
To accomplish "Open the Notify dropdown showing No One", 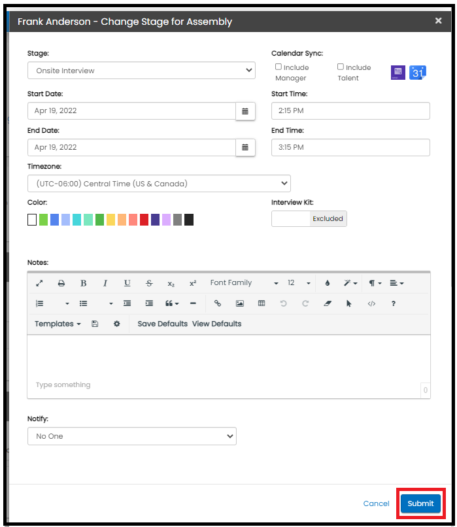I will coord(132,436).
